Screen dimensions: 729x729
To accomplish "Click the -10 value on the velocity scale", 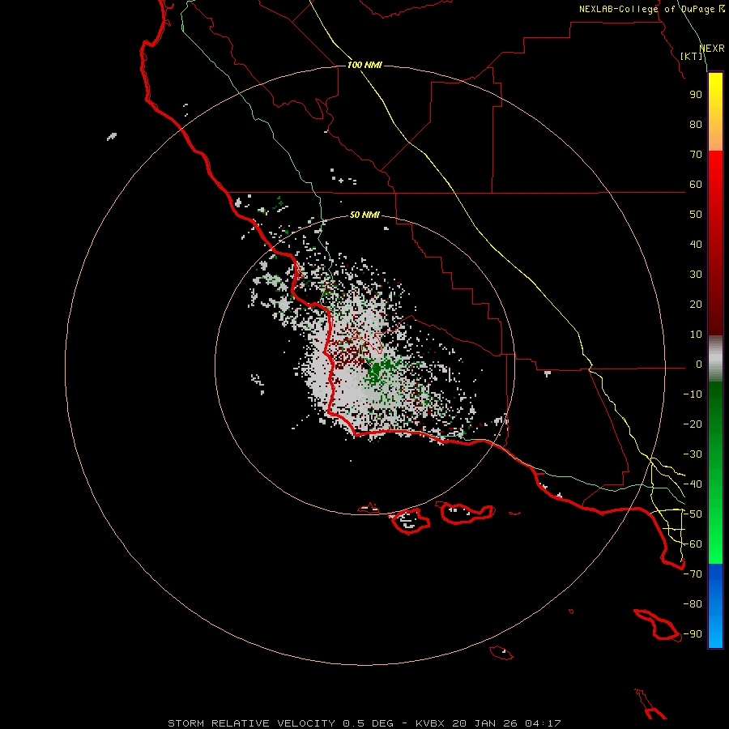I will click(x=693, y=394).
